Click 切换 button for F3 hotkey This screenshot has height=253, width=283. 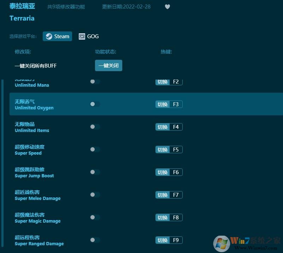point(163,104)
